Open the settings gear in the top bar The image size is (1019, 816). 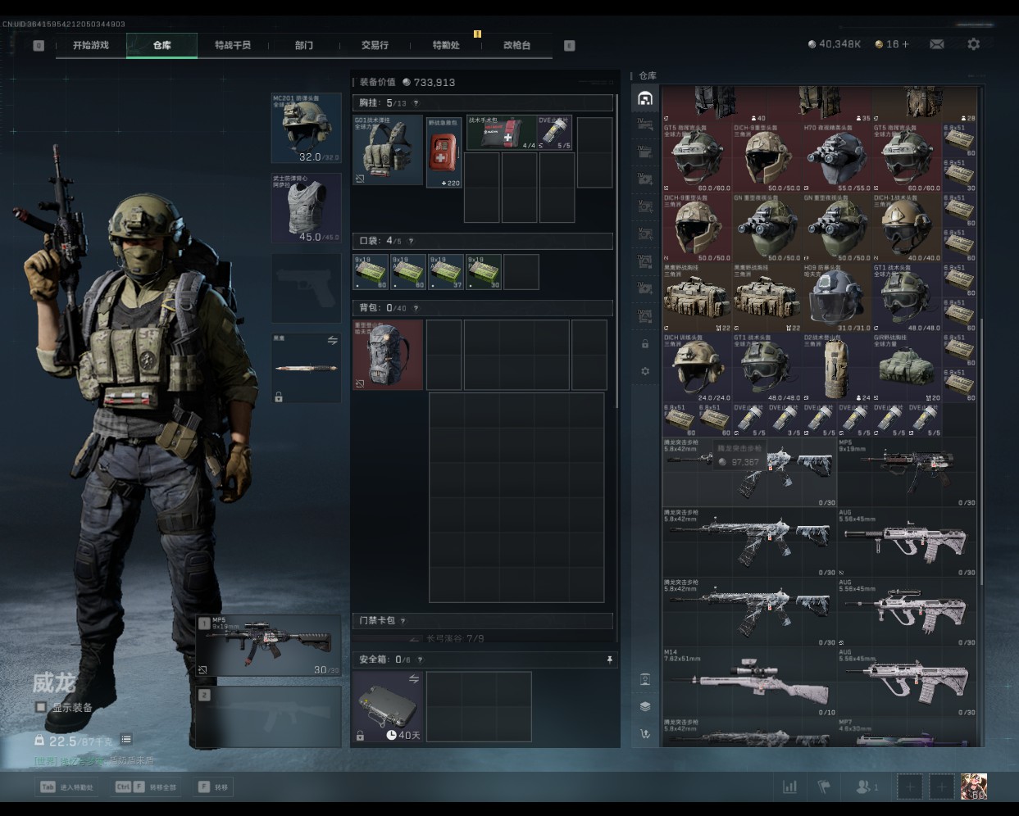point(973,44)
